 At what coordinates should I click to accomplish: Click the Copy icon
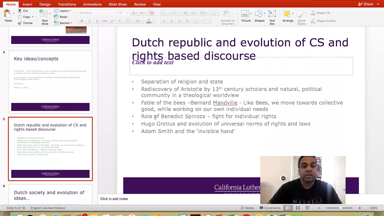point(20,17)
